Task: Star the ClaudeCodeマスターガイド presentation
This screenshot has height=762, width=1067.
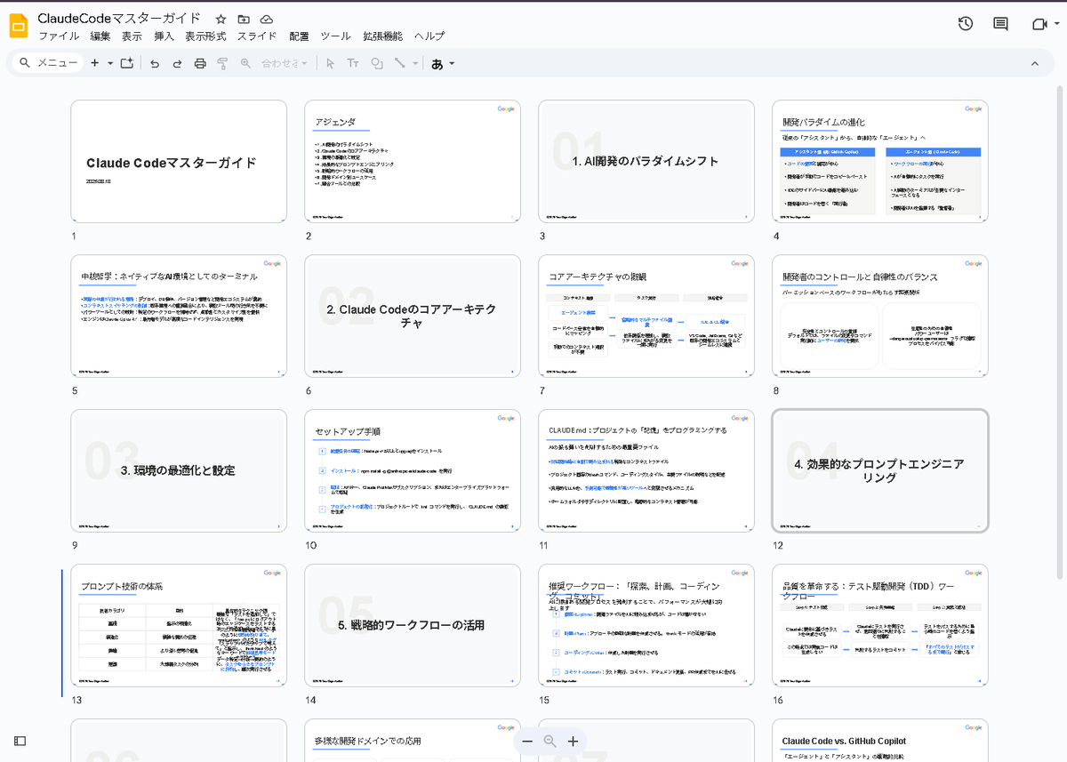Action: (221, 19)
